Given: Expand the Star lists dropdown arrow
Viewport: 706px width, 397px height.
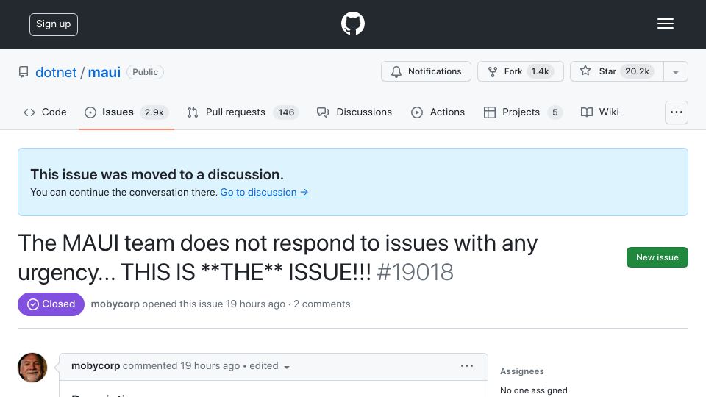Looking at the screenshot, I should pyautogui.click(x=675, y=72).
